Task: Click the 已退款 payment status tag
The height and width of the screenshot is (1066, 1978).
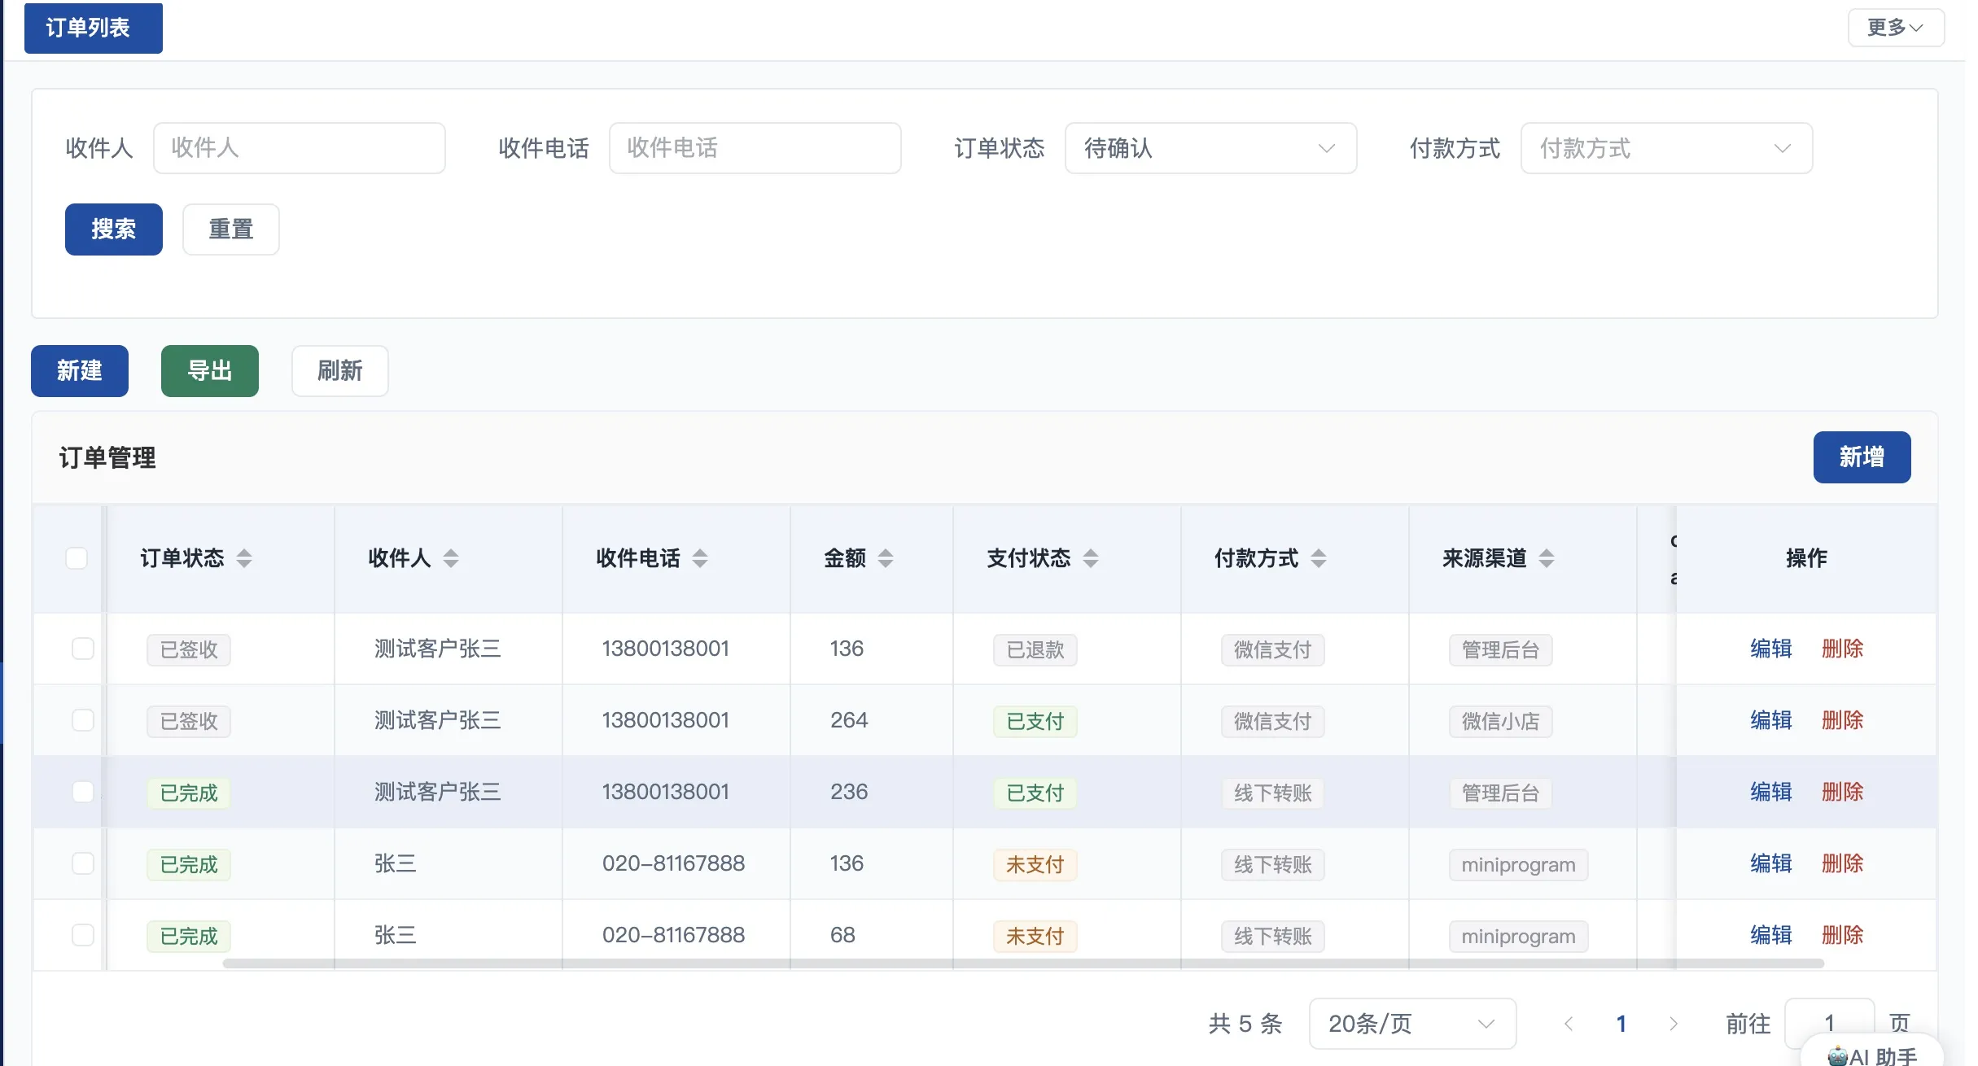Action: click(1035, 650)
